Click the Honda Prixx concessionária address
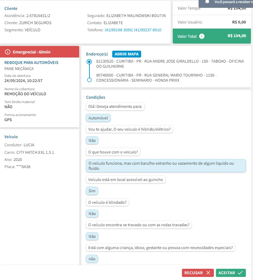The width and height of the screenshot is (253, 280). pyautogui.click(x=156, y=78)
